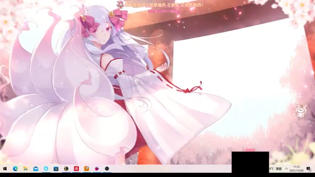Open the clock showing 17:32

coord(296,169)
